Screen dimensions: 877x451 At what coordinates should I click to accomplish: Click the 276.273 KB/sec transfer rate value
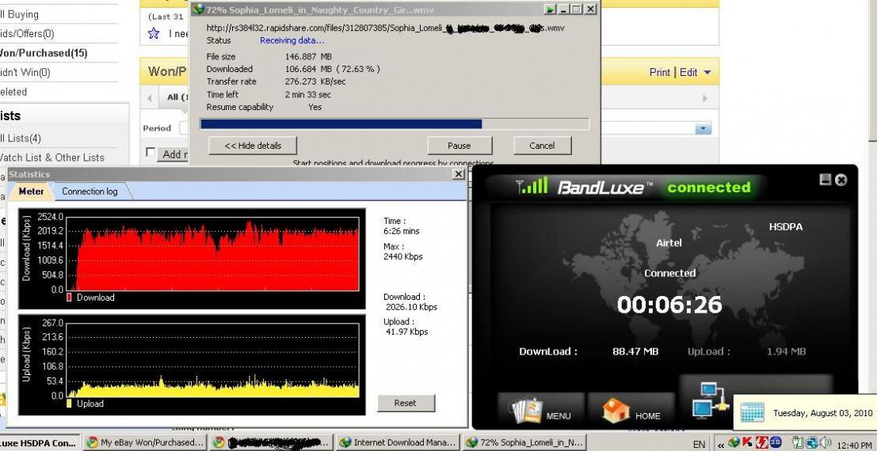315,81
